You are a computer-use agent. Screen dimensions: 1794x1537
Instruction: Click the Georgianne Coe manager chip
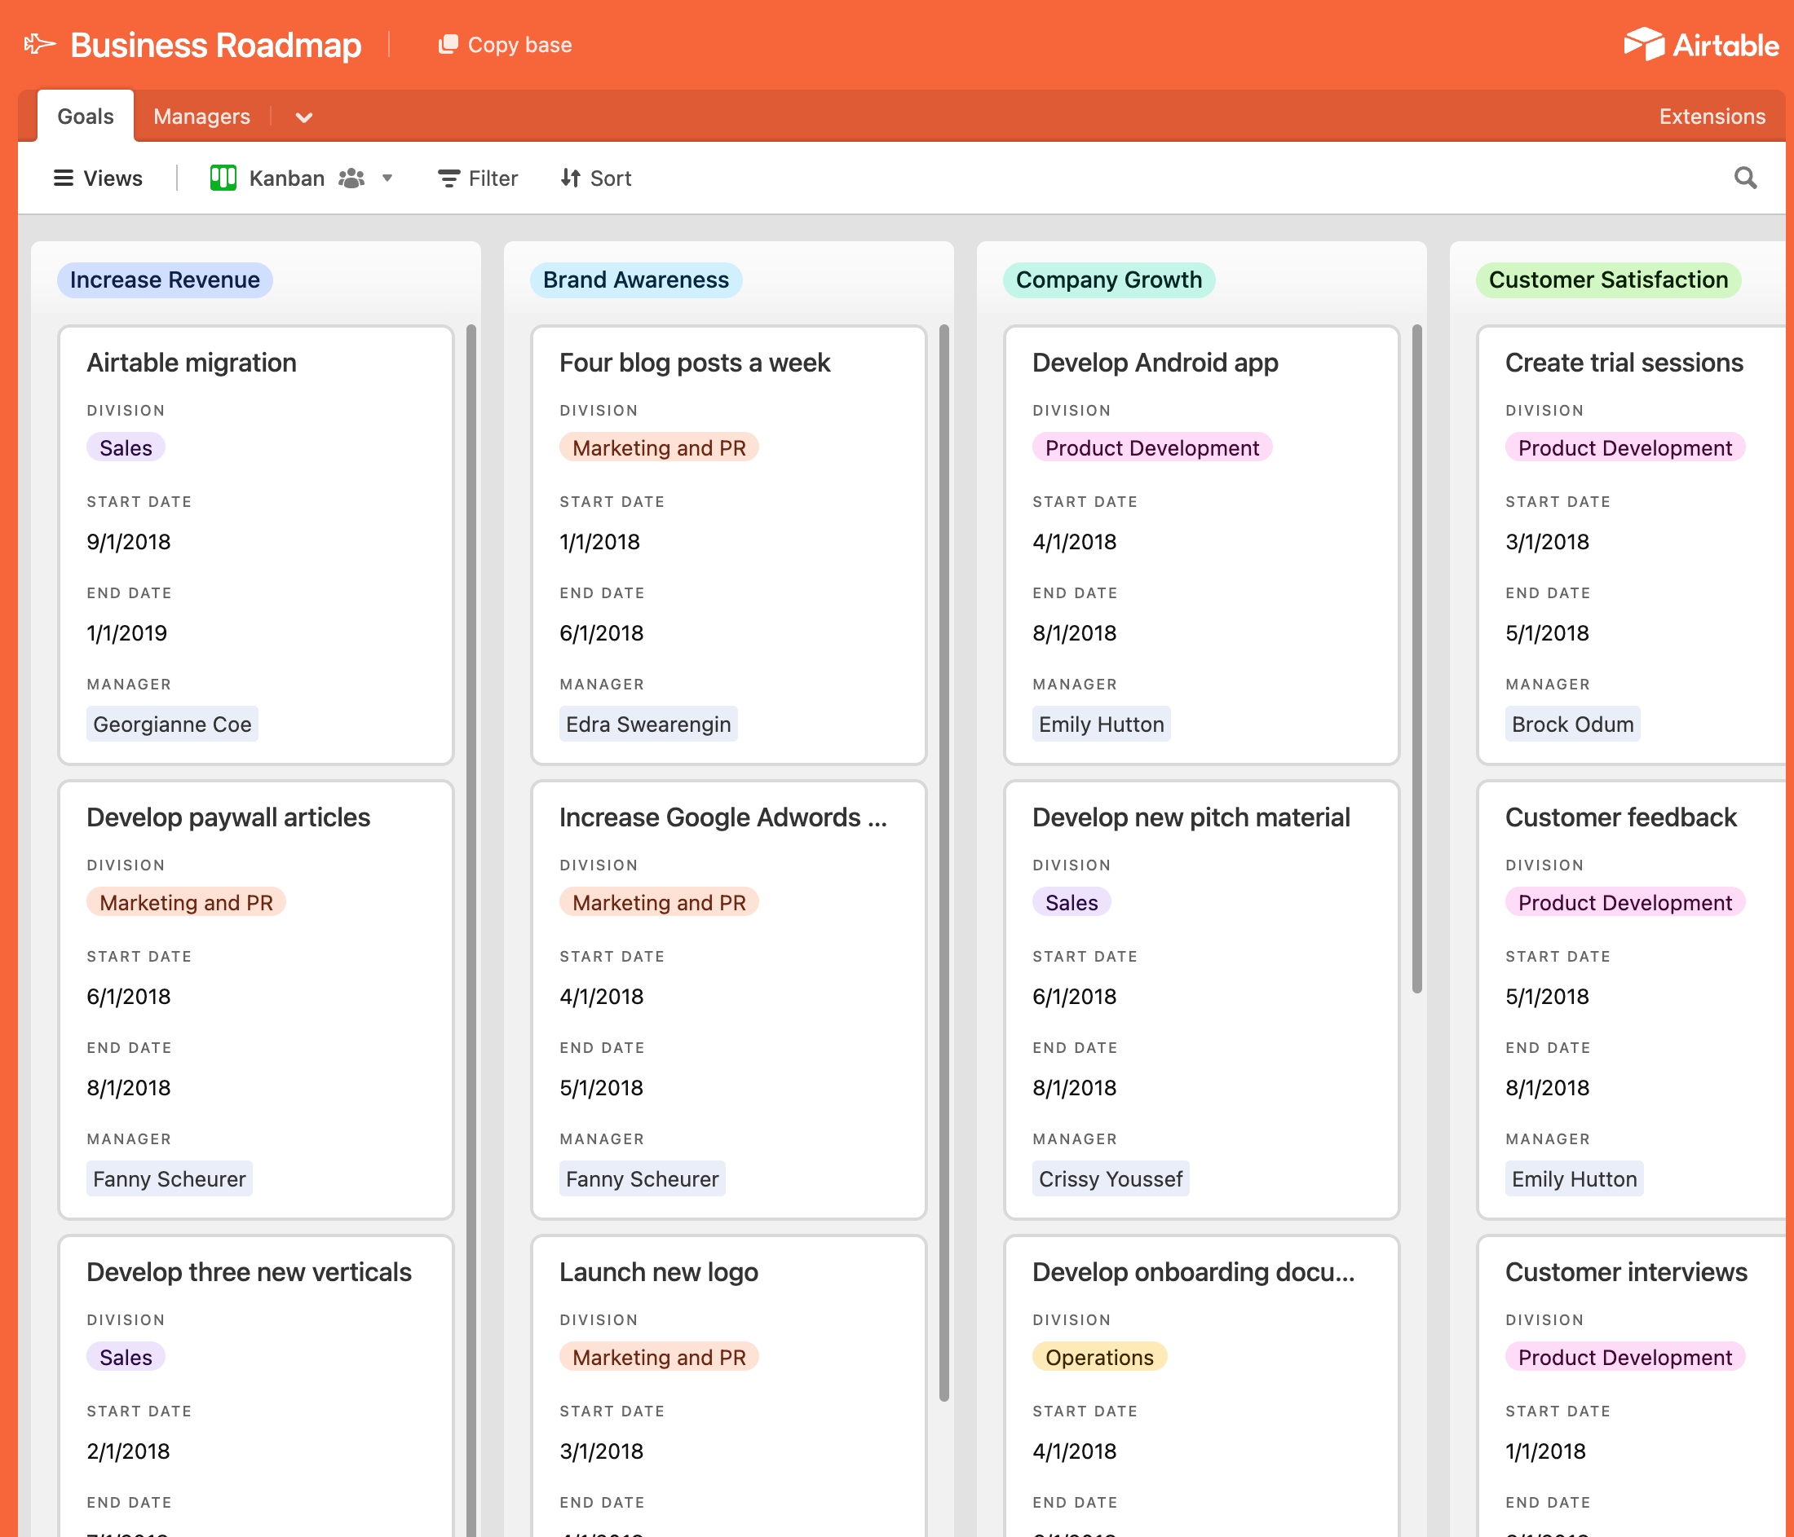(172, 724)
